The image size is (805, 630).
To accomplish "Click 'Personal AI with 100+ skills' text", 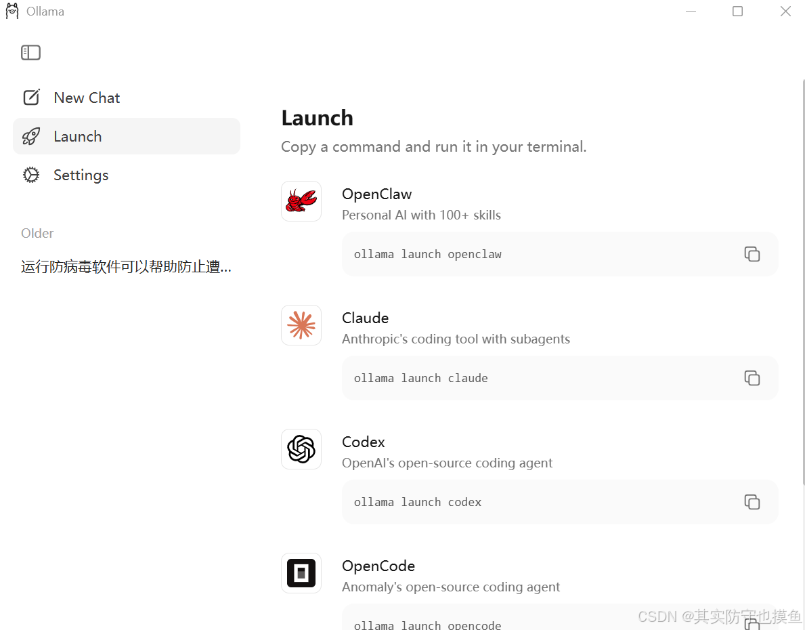I will tap(422, 215).
